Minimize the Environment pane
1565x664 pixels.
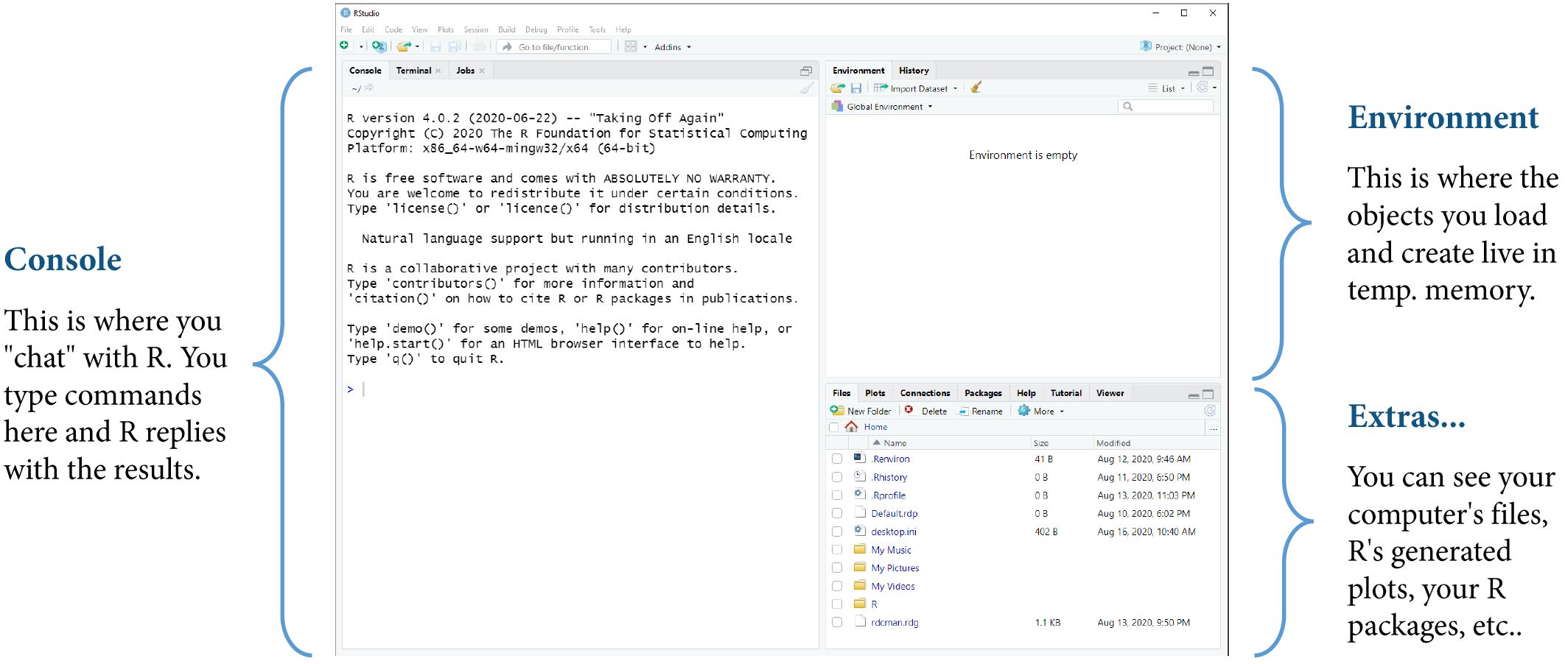1193,72
